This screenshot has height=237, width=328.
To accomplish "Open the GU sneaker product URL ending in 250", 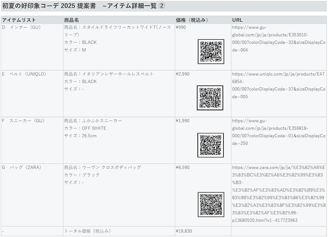I will pos(279,132).
